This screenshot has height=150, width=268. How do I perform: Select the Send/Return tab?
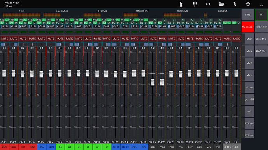(261, 27)
